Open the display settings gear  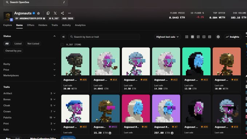[218, 37]
